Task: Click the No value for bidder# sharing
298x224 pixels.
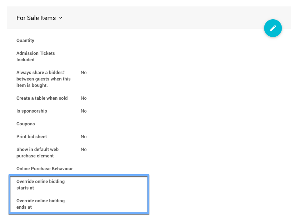Action: pos(84,73)
